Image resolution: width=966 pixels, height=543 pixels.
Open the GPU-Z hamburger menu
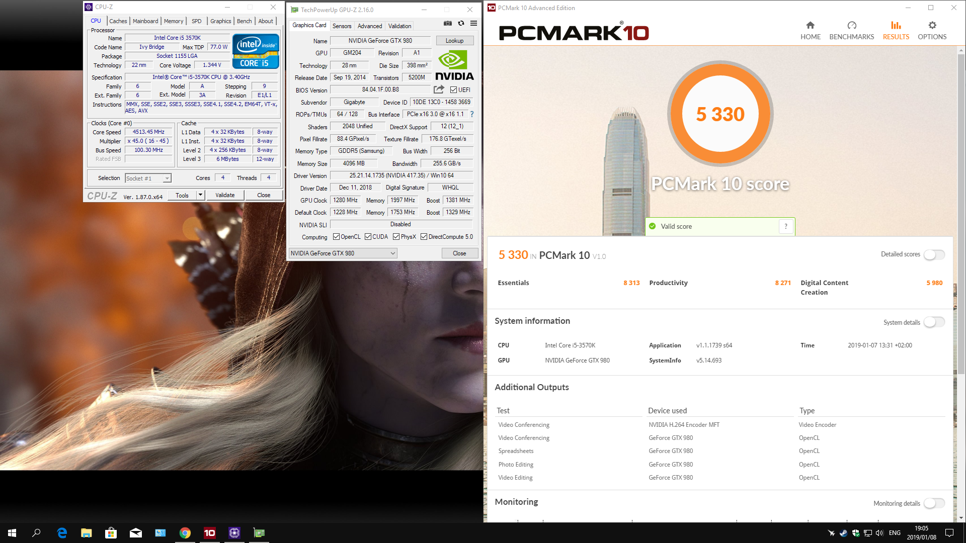473,23
